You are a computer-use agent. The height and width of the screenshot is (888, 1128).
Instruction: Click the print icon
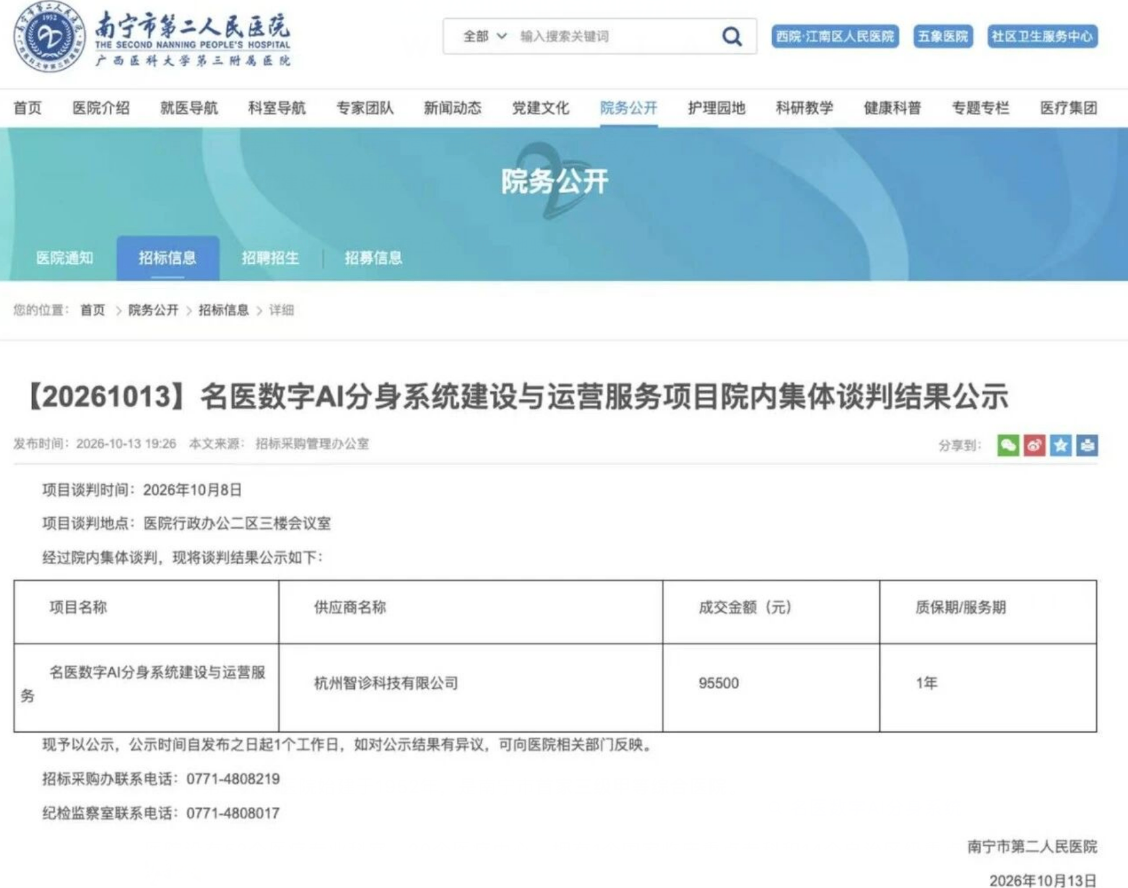(x=1087, y=445)
